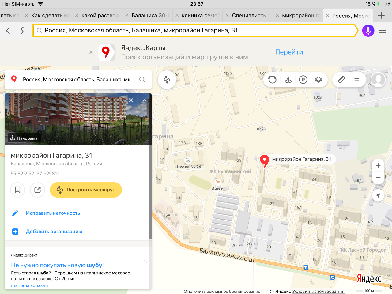The height and width of the screenshot is (294, 392).
Task: Toggle street panoramas layer on map
Action: click(x=288, y=80)
